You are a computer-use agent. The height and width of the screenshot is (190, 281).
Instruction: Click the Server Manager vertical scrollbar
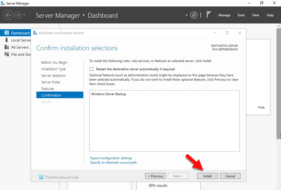click(x=279, y=83)
